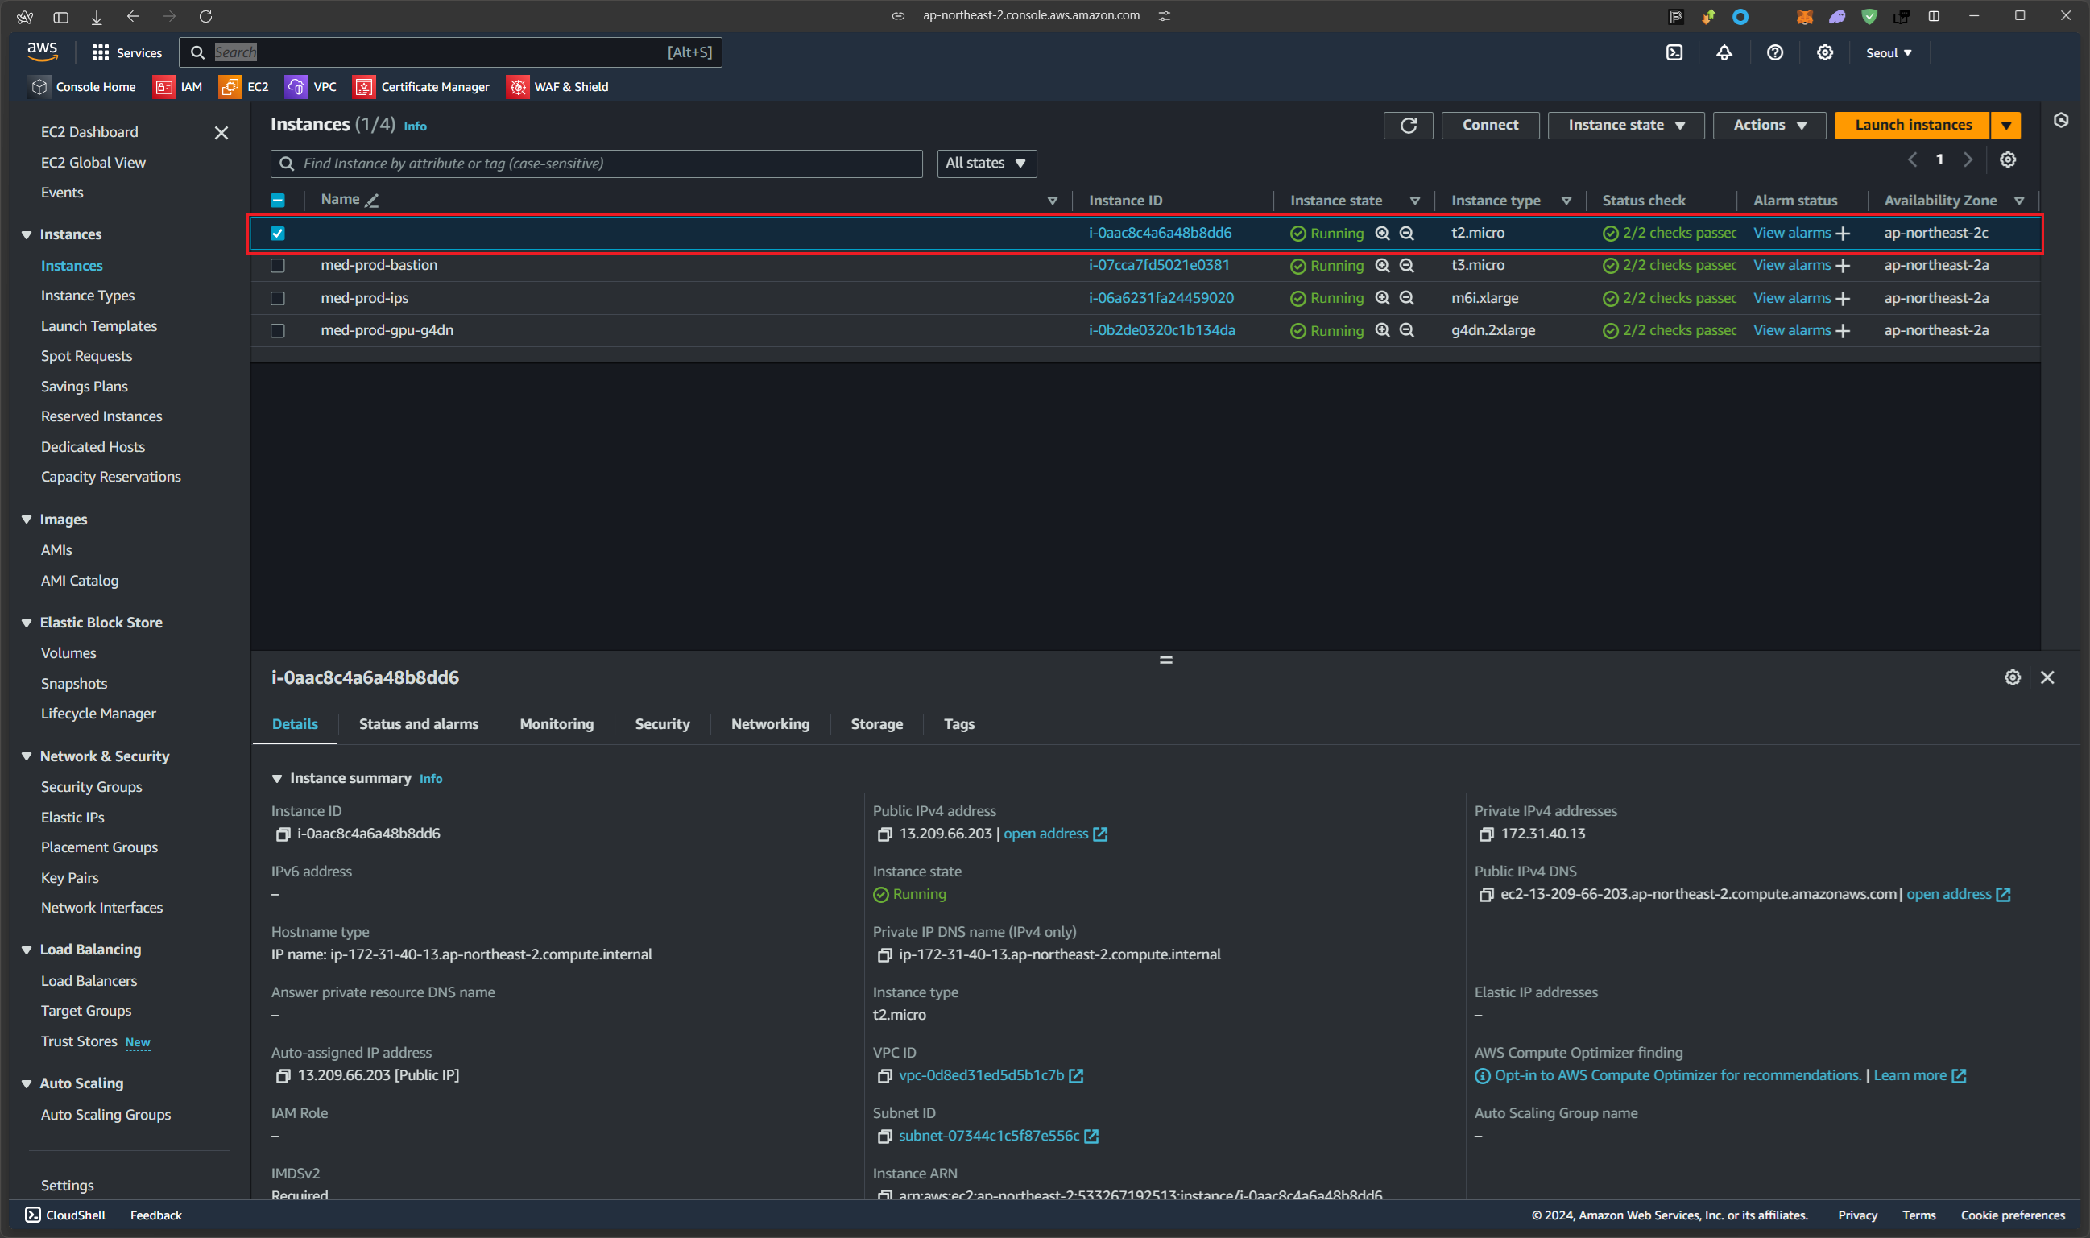Close the instance details panel
The image size is (2090, 1238).
(2047, 677)
